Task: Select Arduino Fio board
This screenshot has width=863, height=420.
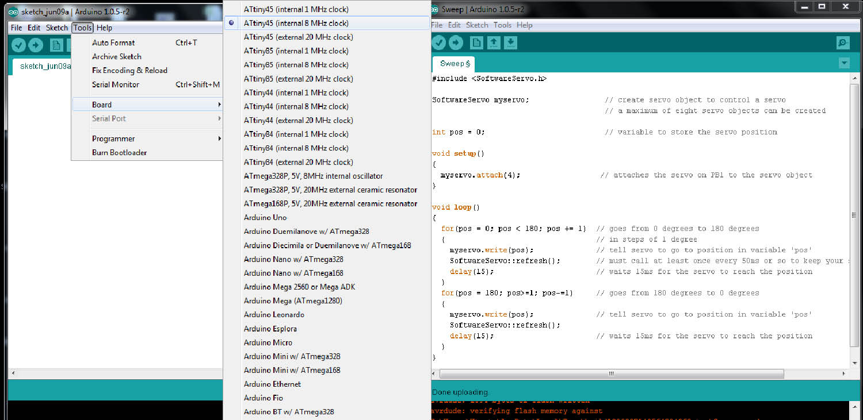Action: 327,398
